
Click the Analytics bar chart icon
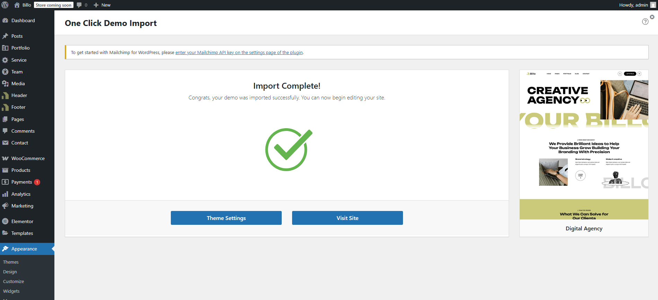5,194
